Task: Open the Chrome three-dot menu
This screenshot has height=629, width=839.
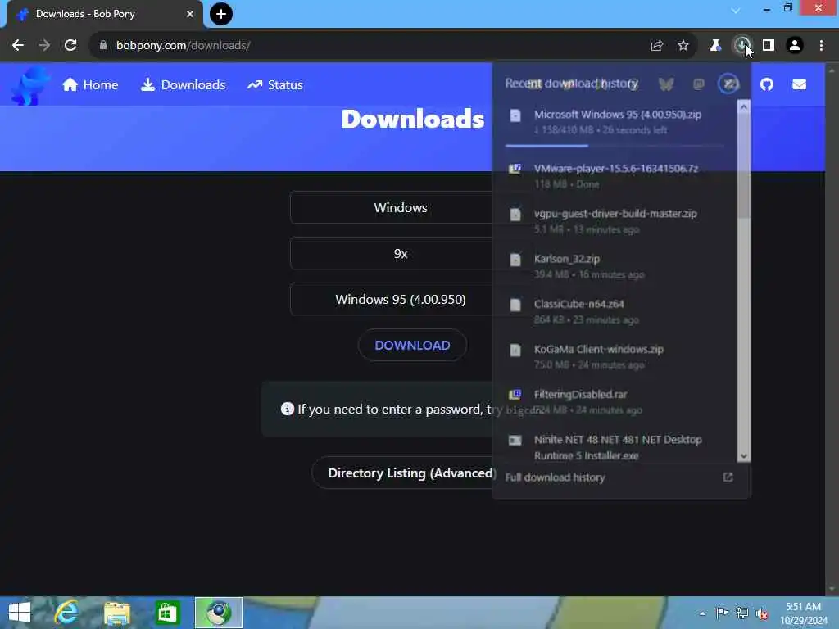Action: click(x=821, y=46)
